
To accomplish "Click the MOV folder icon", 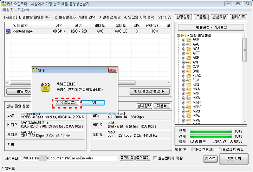I will [189, 107].
